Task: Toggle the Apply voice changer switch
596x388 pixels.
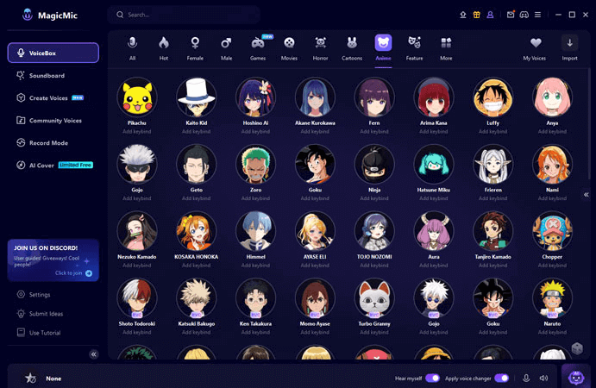Action: (x=501, y=379)
